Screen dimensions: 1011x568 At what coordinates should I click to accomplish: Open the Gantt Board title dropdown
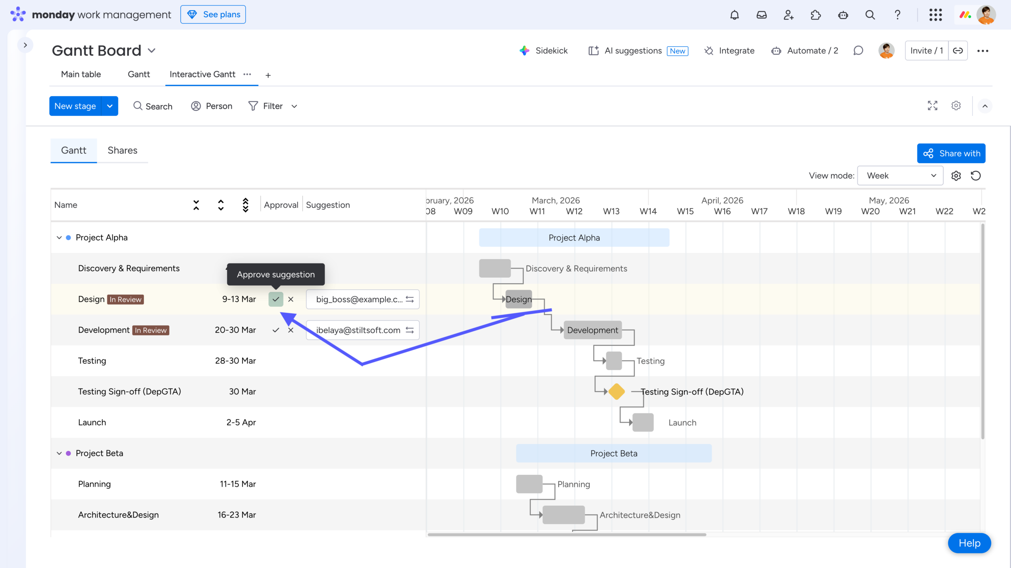click(x=152, y=50)
